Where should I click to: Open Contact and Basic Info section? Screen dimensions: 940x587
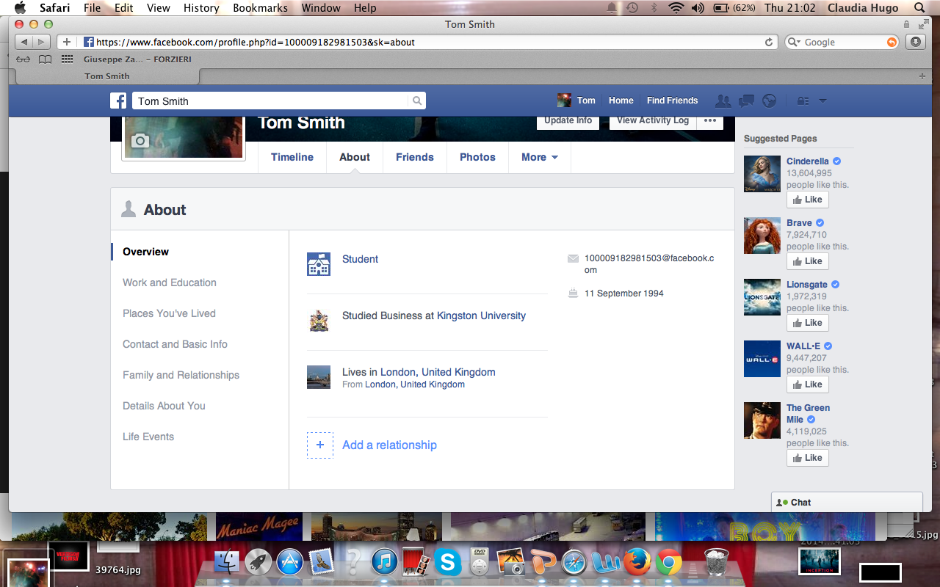pos(175,344)
